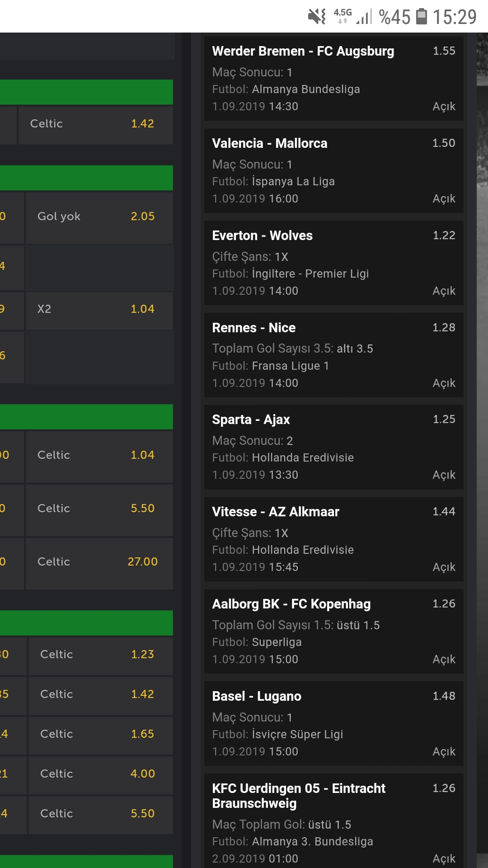Open Rennes - Nice bet entry
The image size is (488, 868).
[x=334, y=355]
